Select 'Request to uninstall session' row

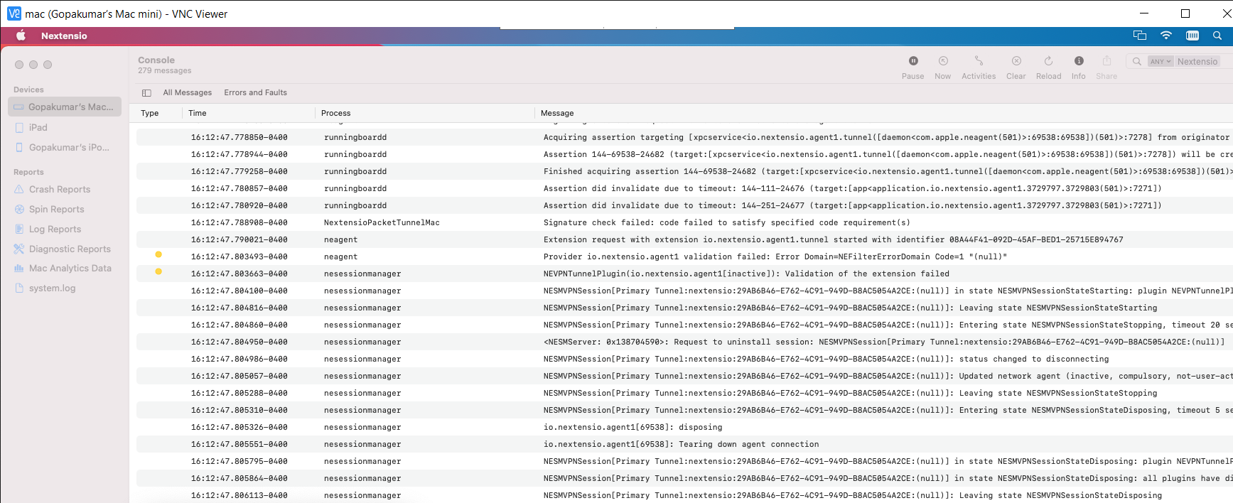684,342
